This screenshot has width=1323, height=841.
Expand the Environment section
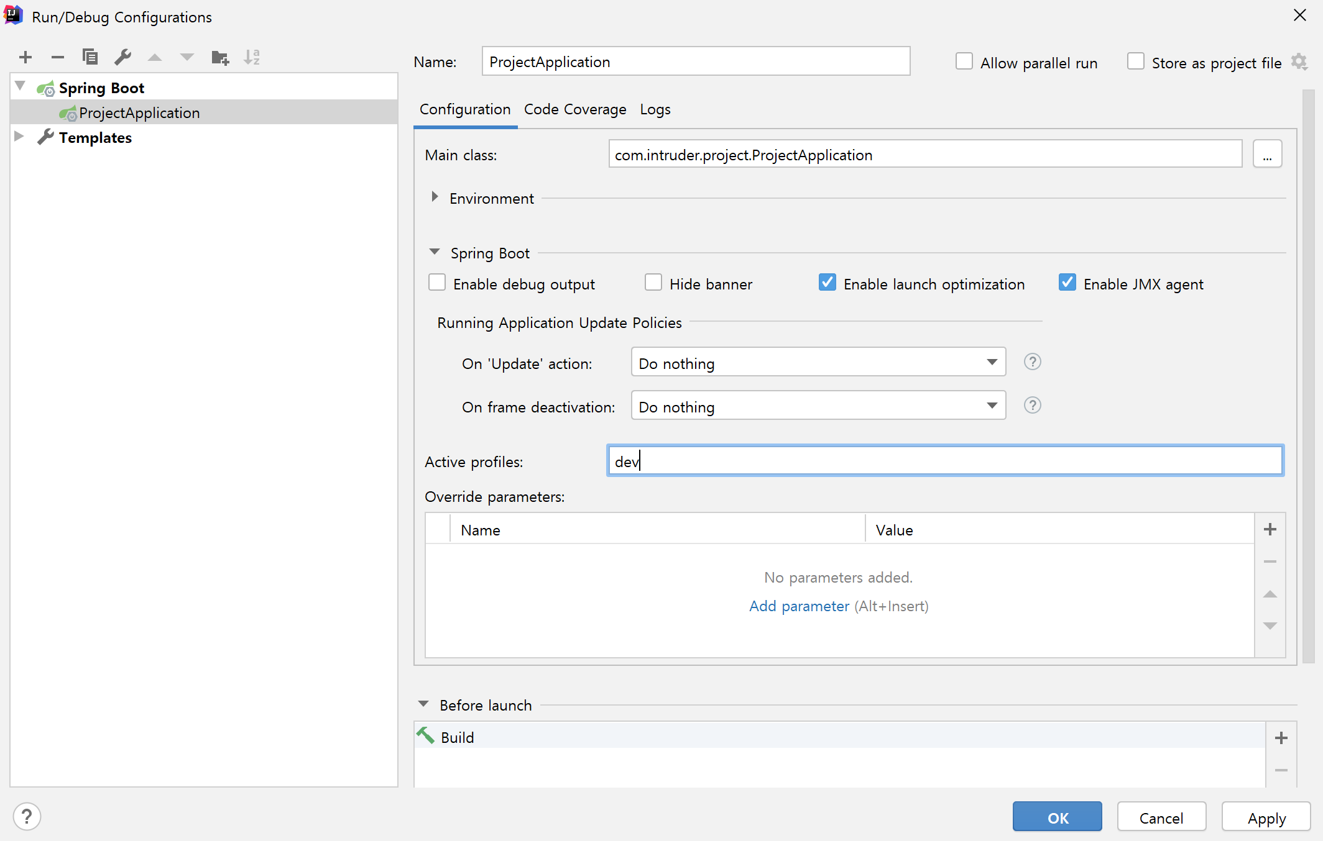435,198
